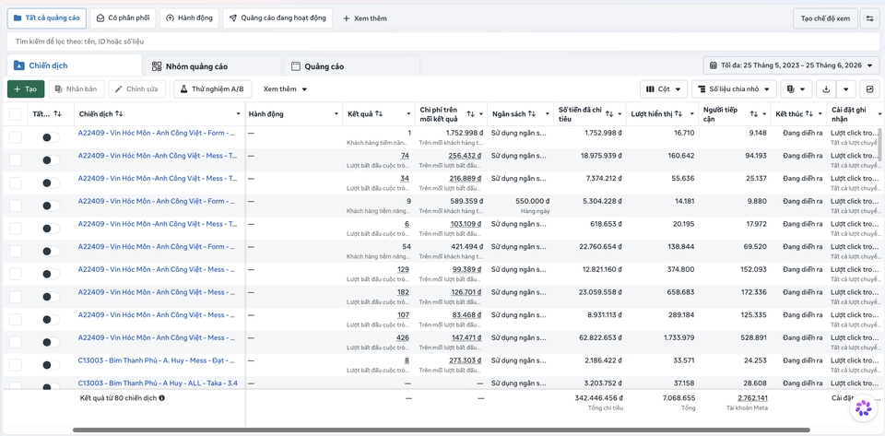Open the Ngân sách column header menu arrow
885x436 pixels.
coord(547,114)
